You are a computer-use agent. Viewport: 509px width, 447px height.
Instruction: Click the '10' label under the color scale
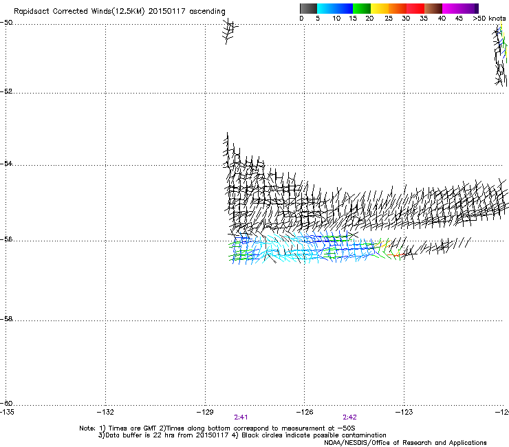pos(336,19)
